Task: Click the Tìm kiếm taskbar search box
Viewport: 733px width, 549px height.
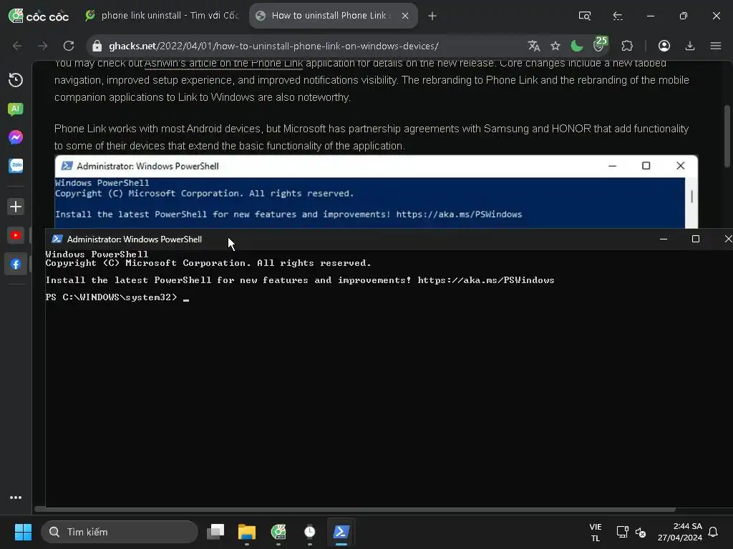Action: [120, 532]
